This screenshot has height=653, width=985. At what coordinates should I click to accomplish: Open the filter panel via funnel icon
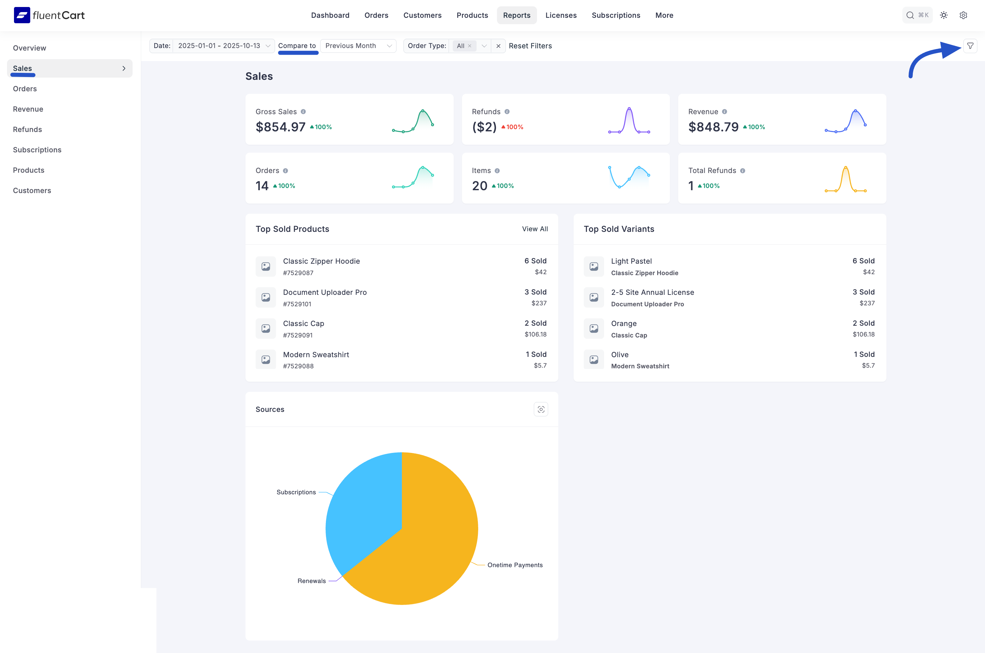click(x=970, y=46)
